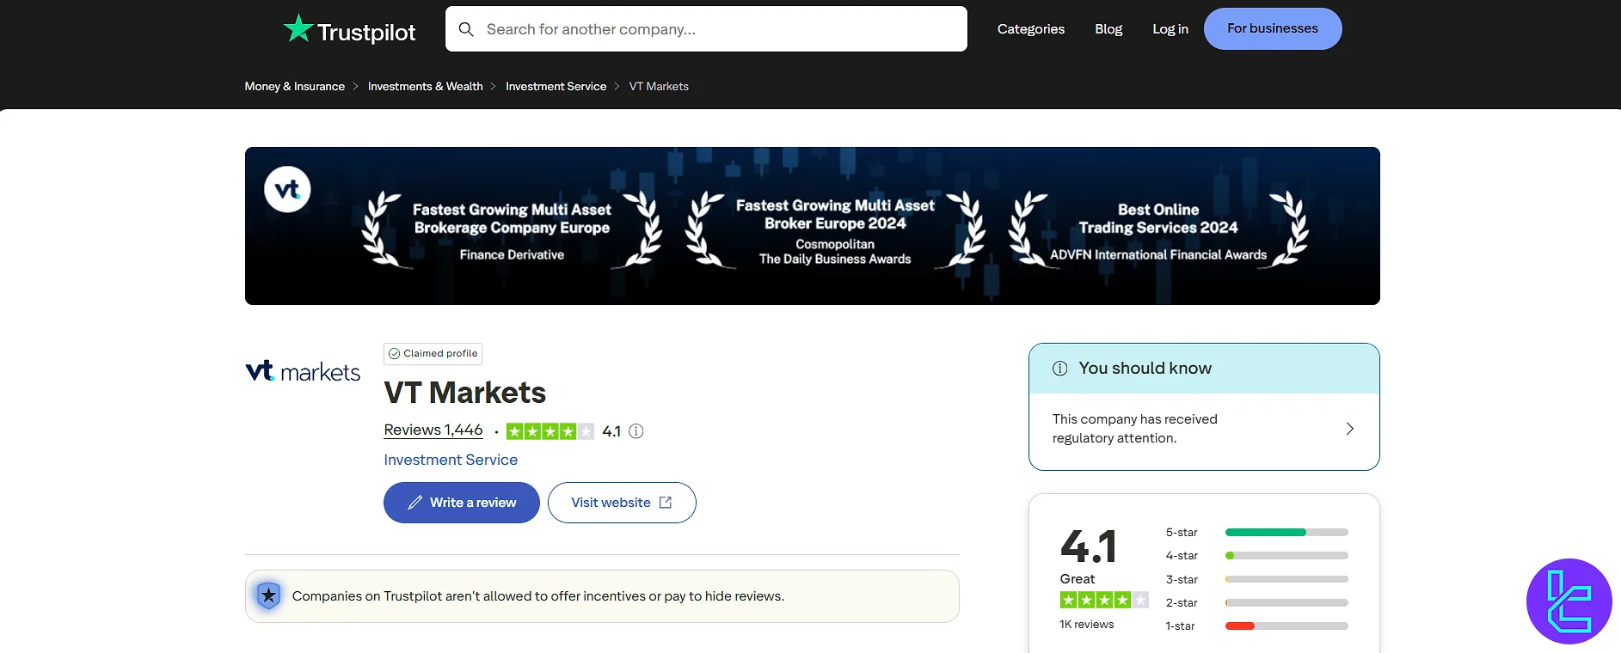Image resolution: width=1621 pixels, height=653 pixels.
Task: Click the round VT logo on banner
Action: pyautogui.click(x=287, y=189)
